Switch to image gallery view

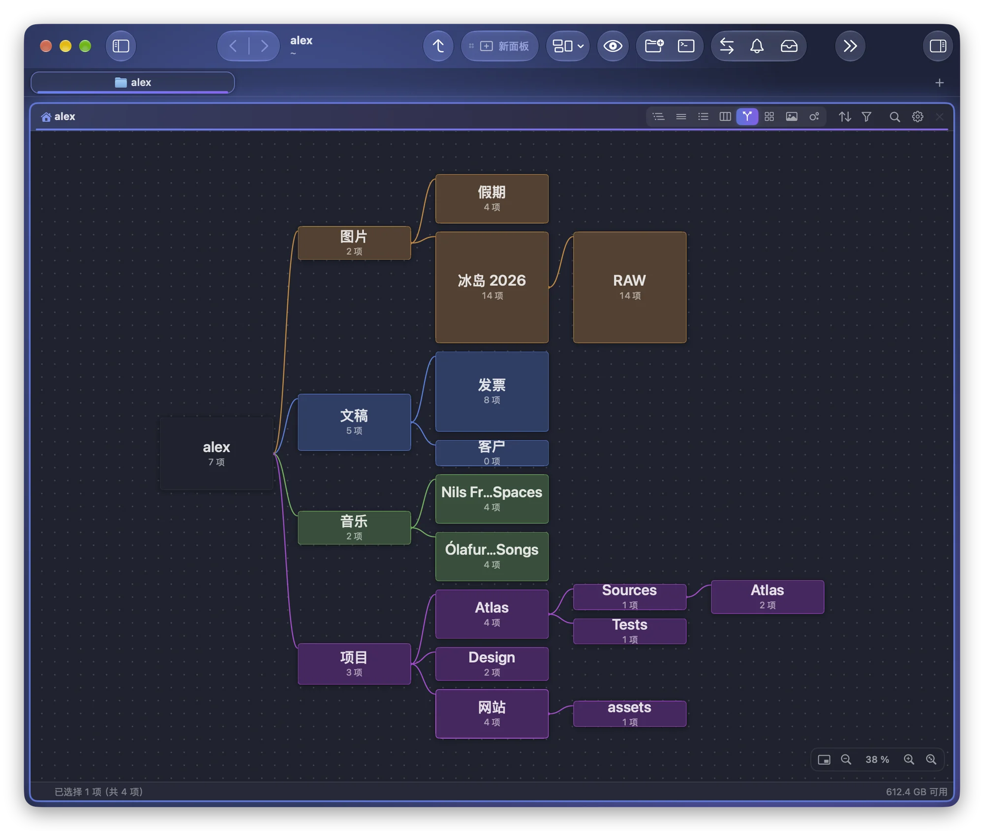[791, 117]
